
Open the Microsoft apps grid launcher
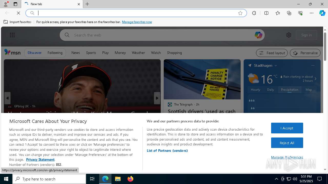[x=12, y=35]
